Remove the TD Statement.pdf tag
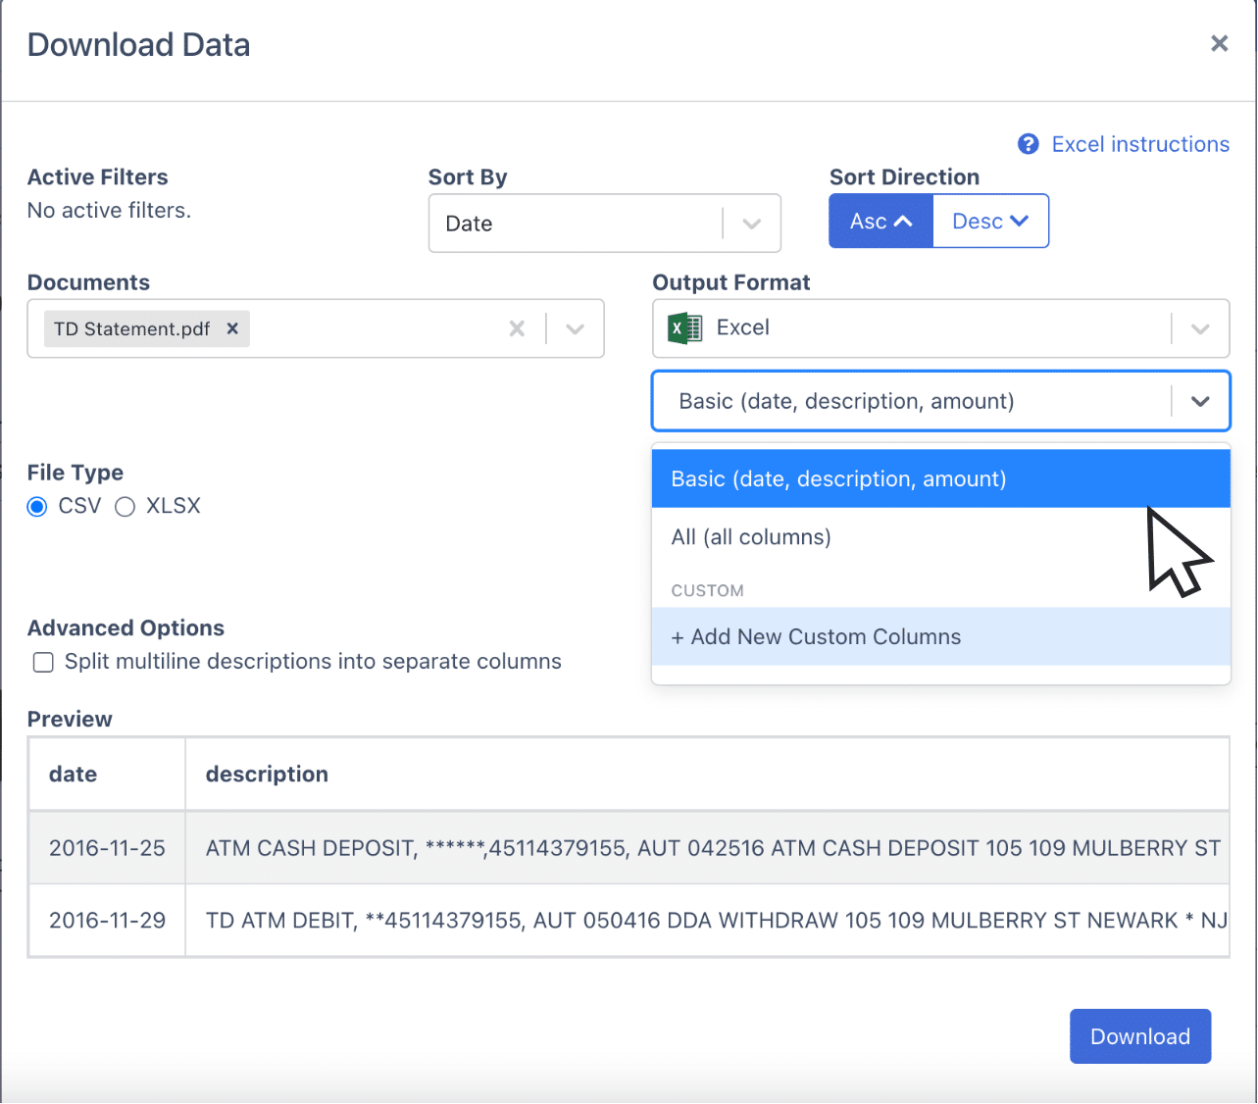 click(x=232, y=328)
